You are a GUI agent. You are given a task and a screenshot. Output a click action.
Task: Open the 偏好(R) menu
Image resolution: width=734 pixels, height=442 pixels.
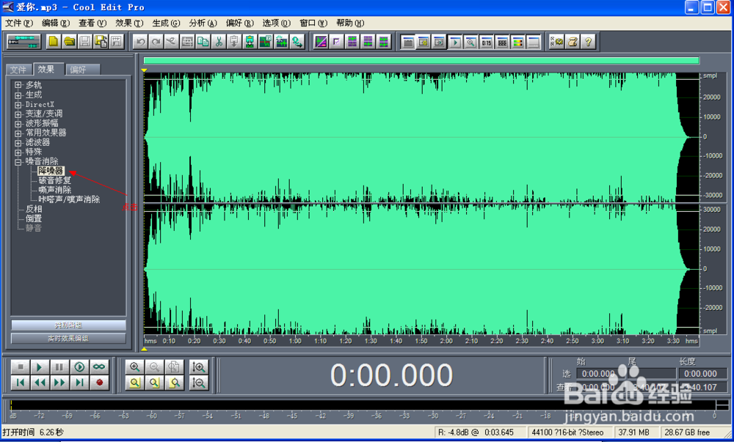240,23
